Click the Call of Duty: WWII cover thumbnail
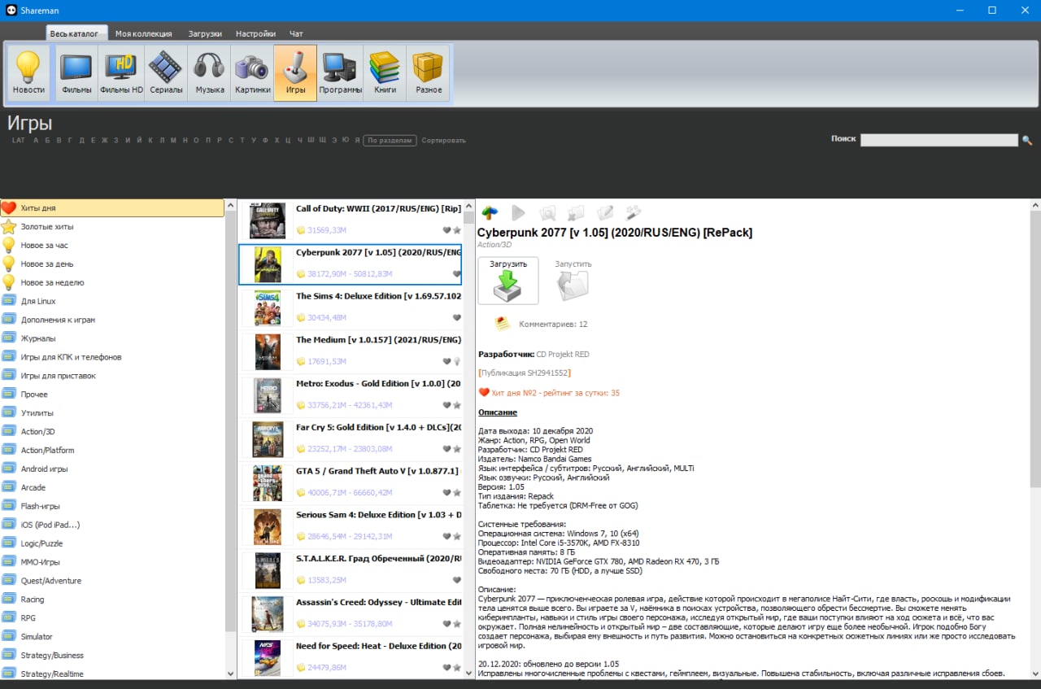1041x689 pixels. pyautogui.click(x=267, y=220)
